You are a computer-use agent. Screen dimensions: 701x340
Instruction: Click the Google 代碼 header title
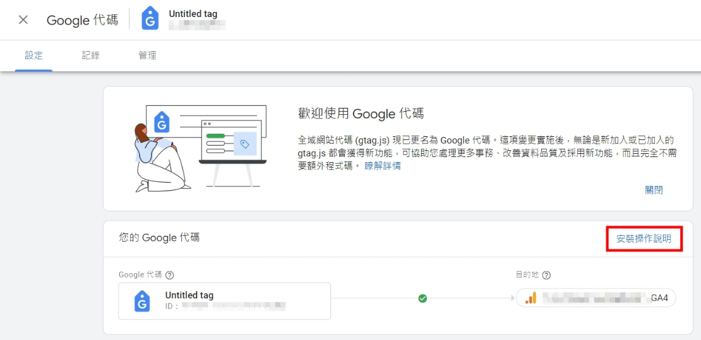pyautogui.click(x=82, y=20)
